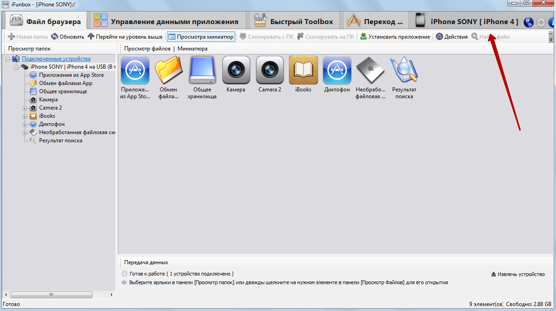
Task: Click Извлечь устройство to eject the device
Action: (x=518, y=274)
